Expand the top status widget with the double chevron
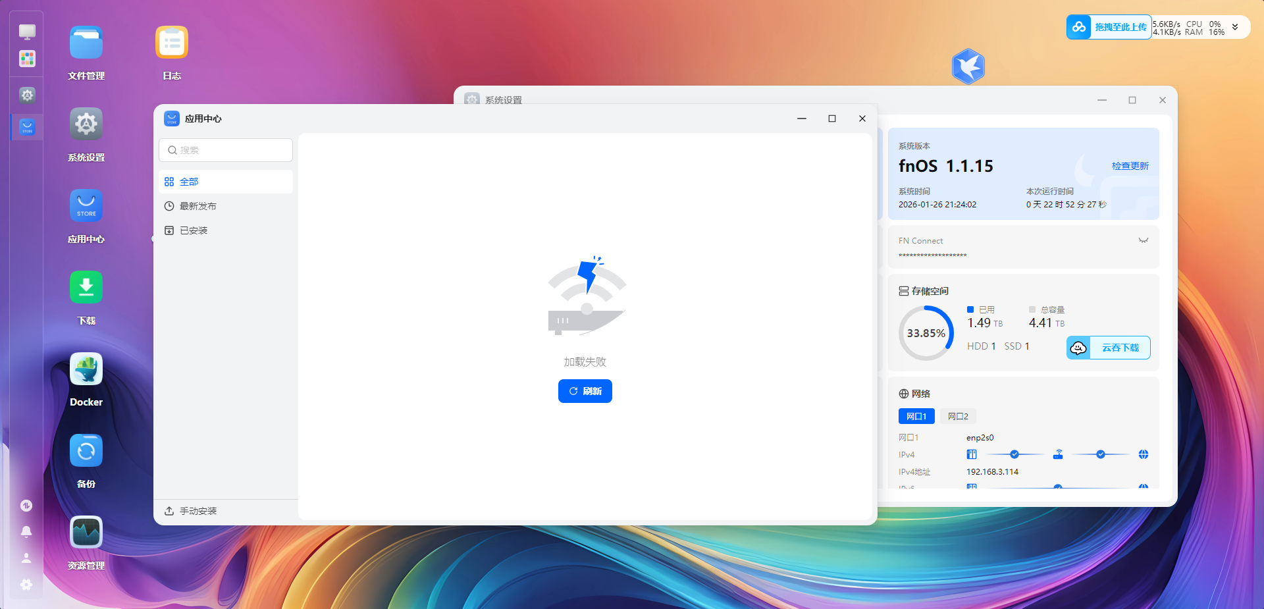The height and width of the screenshot is (609, 1264). point(1235,27)
